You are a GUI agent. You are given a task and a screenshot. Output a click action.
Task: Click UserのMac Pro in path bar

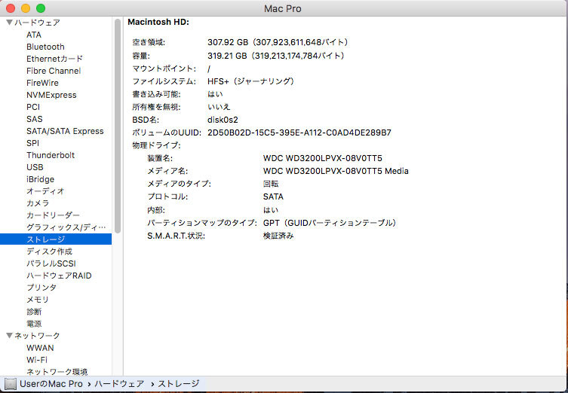point(51,384)
